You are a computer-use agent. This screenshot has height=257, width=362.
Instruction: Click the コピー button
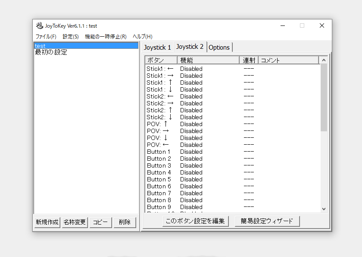click(x=100, y=222)
